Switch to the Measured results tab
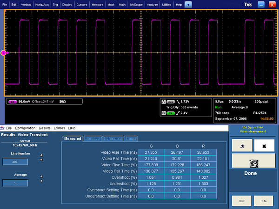The width and height of the screenshot is (279, 209). click(72, 138)
